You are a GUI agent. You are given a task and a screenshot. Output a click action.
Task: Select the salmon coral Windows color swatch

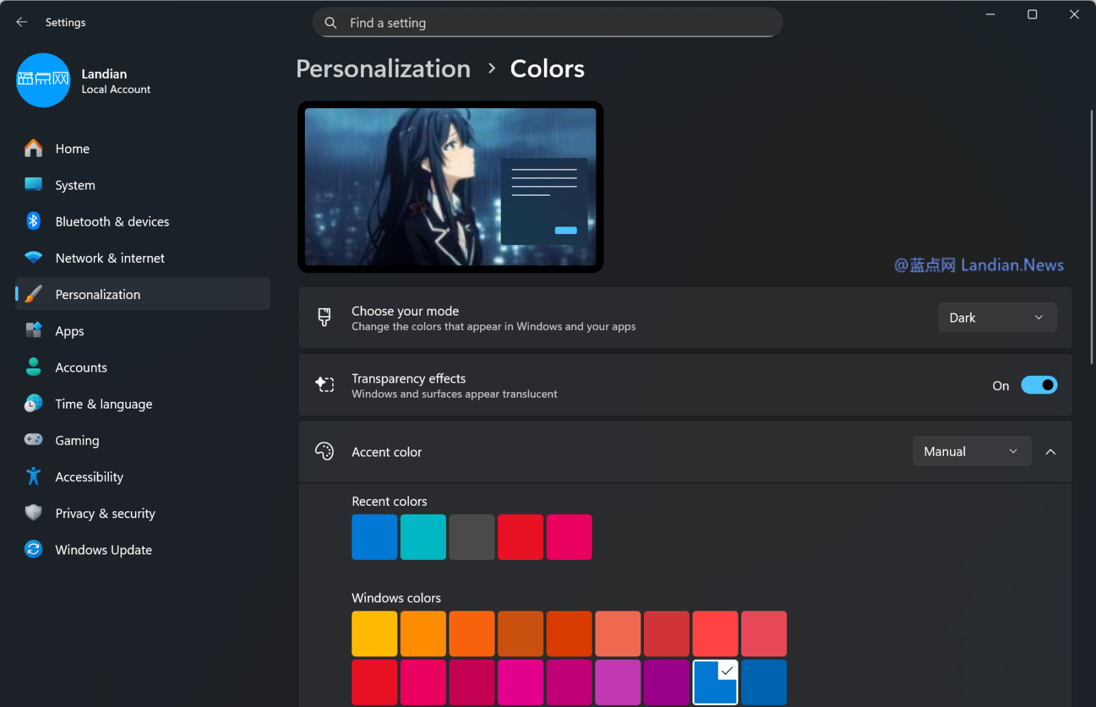617,633
